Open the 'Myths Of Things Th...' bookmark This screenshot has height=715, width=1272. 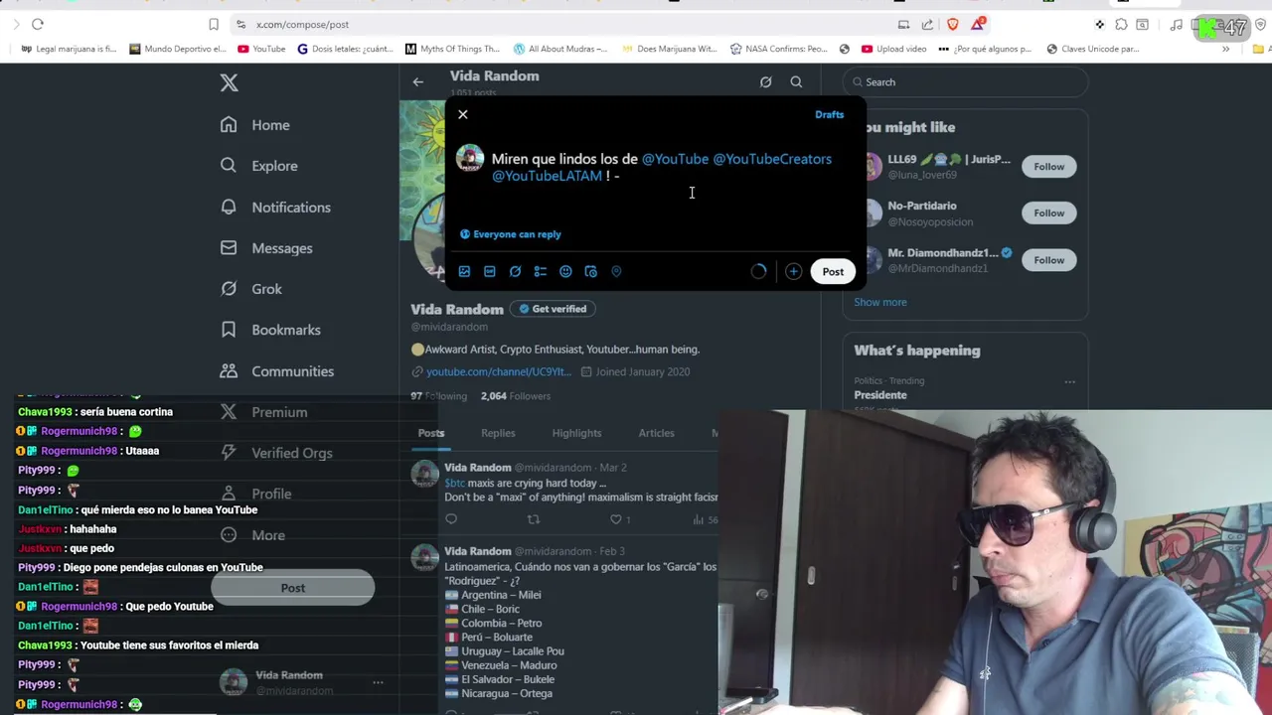click(452, 49)
